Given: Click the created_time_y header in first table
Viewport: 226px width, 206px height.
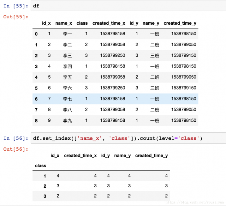Looking at the screenshot, I should (x=180, y=23).
